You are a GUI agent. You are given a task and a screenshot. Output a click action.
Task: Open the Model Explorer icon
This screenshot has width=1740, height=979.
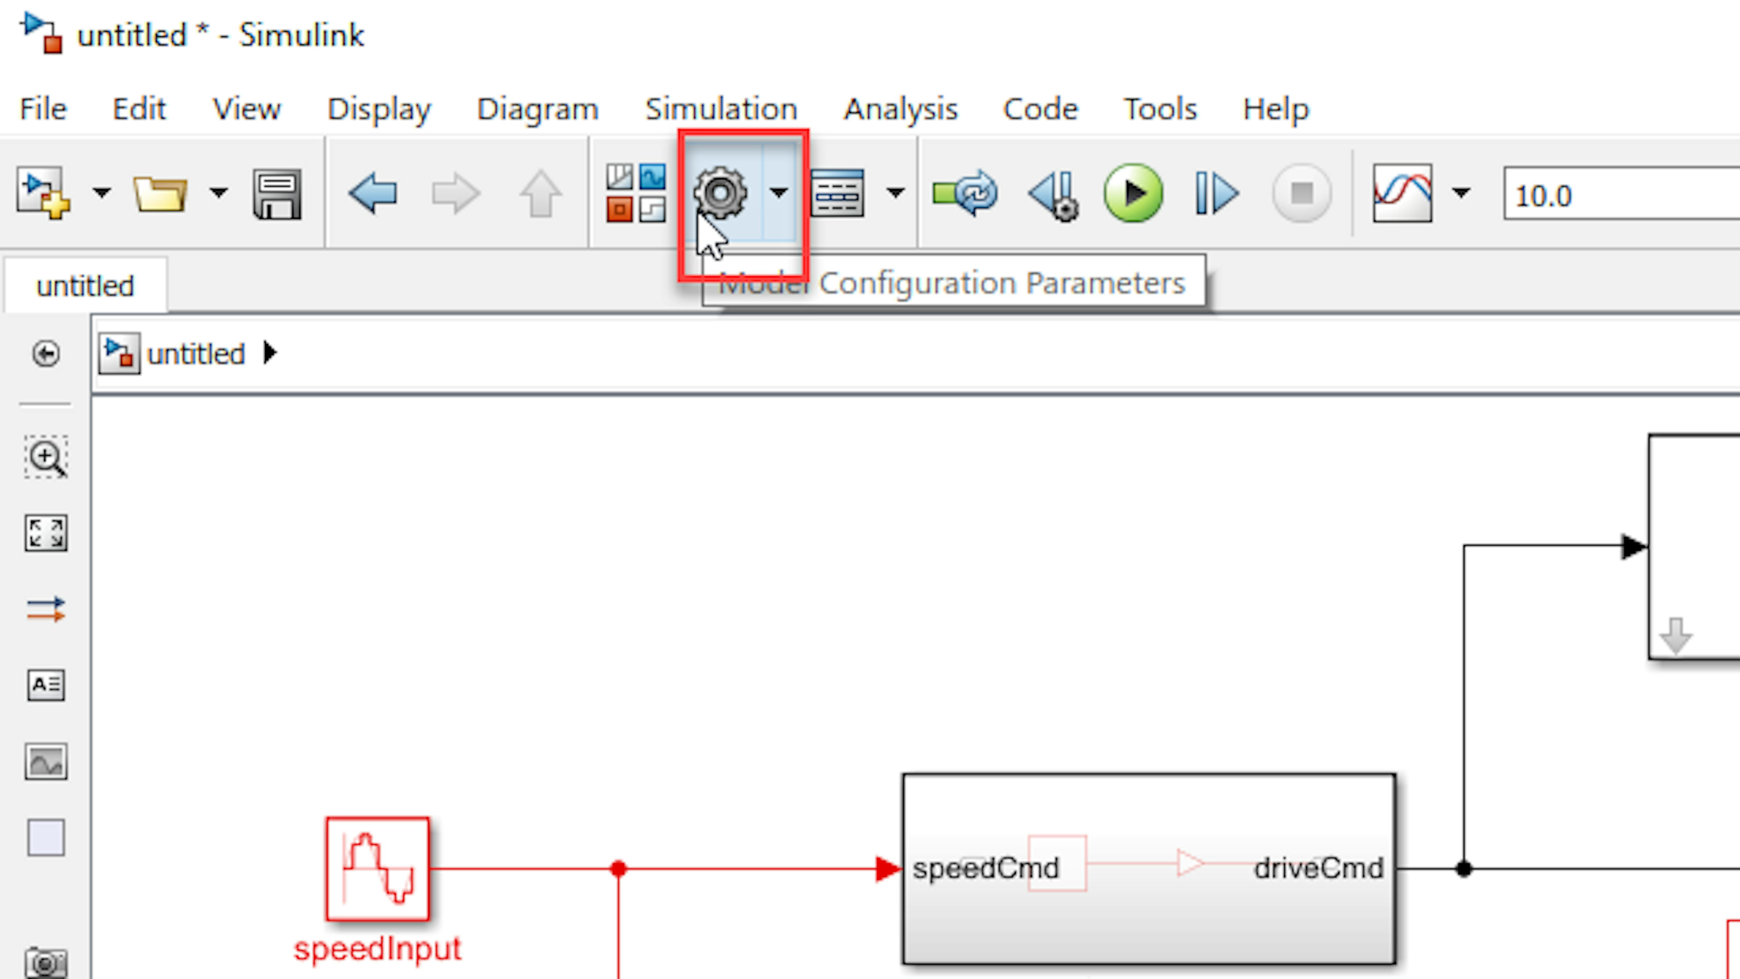[837, 193]
